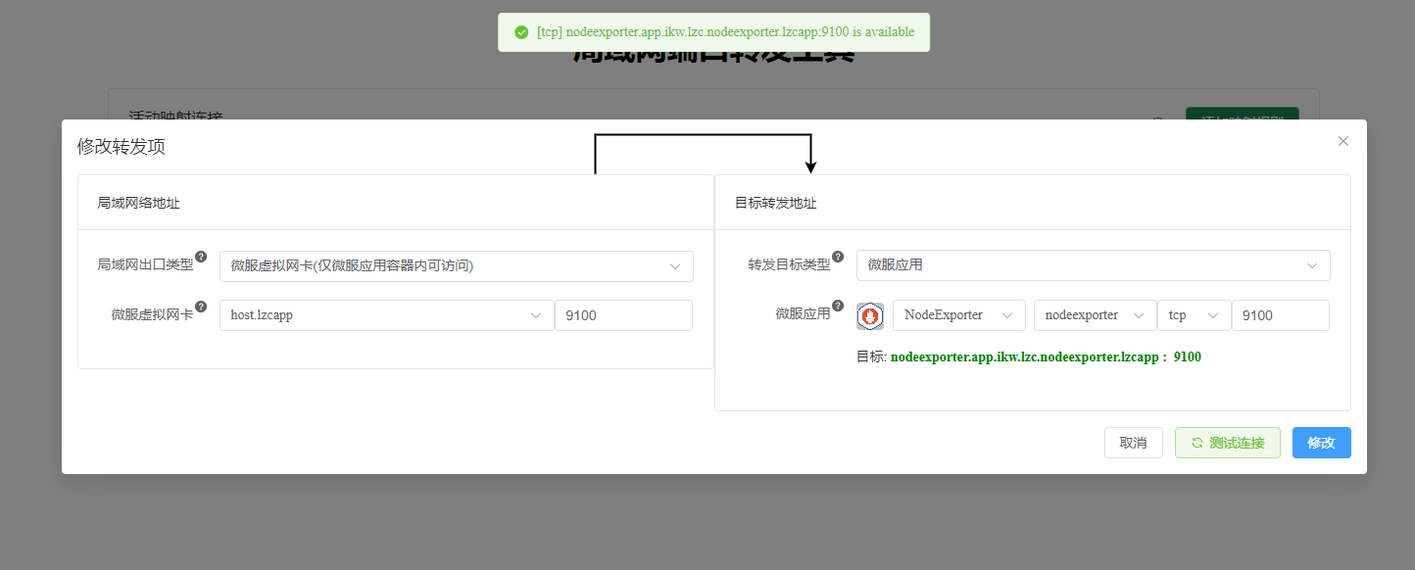Click the 取消 button
Screen dimensions: 1415x570
(1134, 443)
